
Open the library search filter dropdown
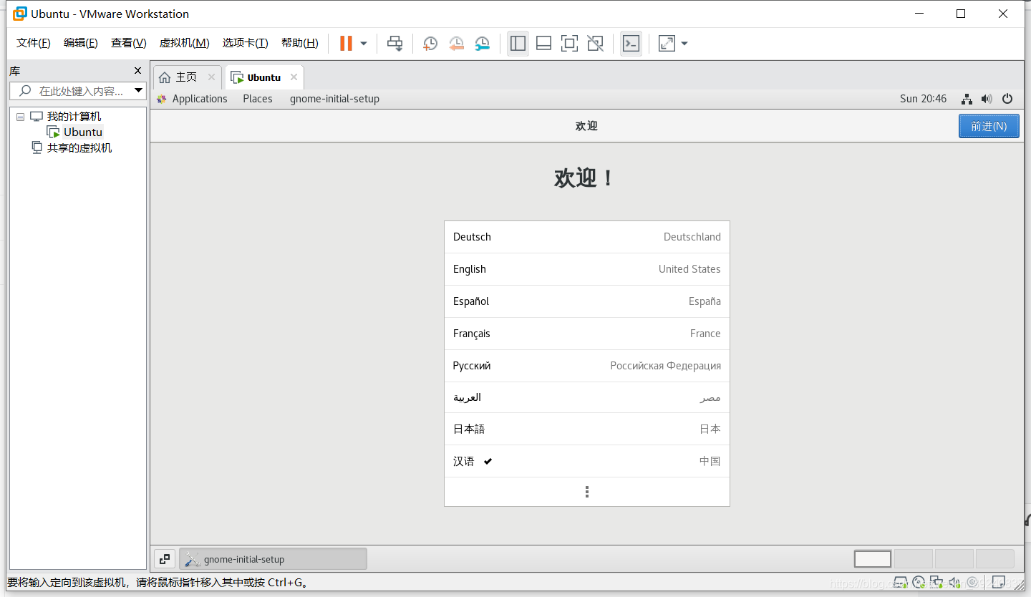pos(139,91)
